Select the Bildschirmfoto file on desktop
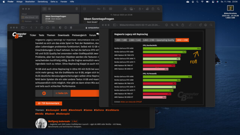The height and width of the screenshot is (135, 240). click(x=230, y=12)
